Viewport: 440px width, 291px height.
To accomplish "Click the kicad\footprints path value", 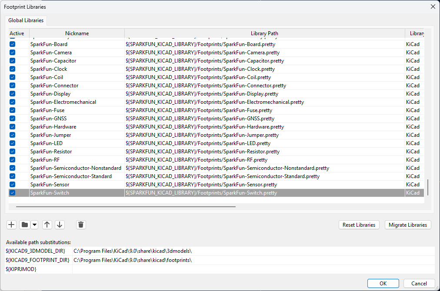I will 253,260.
